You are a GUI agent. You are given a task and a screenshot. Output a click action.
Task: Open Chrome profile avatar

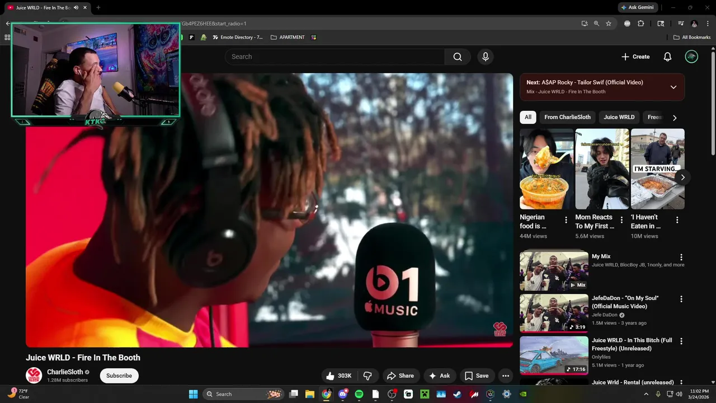point(694,24)
